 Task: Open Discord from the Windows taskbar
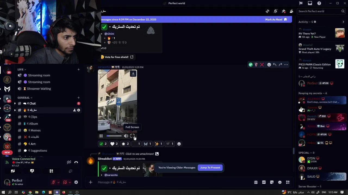(57, 192)
